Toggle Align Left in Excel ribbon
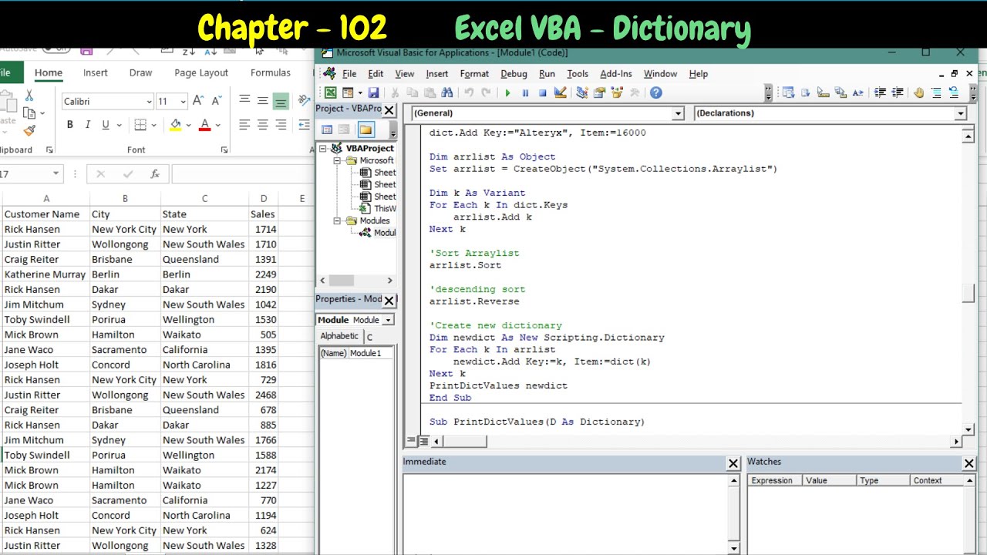The height and width of the screenshot is (555, 987). point(244,125)
